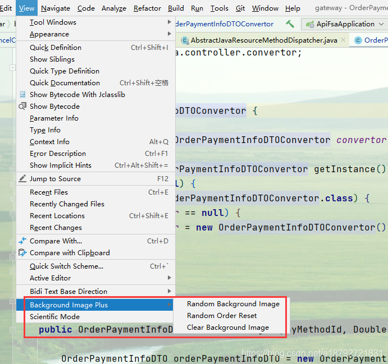
Task: Open the Help menu
Action: [293, 8]
